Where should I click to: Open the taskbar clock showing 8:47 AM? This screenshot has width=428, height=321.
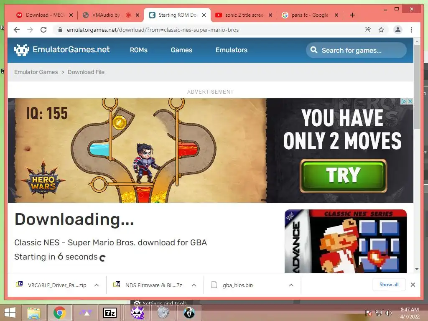point(410,313)
